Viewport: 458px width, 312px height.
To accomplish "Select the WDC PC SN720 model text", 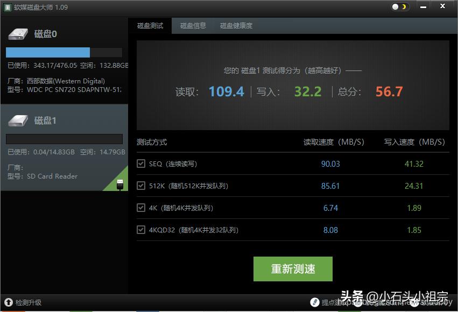I will [74, 90].
